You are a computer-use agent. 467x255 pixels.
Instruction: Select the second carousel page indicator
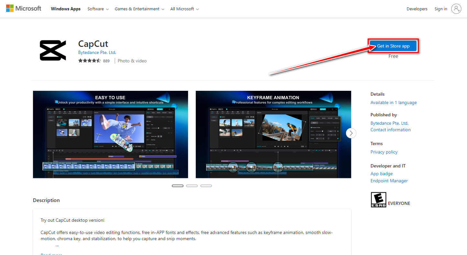pyautogui.click(x=192, y=186)
